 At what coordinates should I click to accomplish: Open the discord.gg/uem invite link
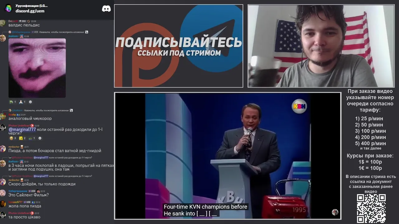coord(30,11)
